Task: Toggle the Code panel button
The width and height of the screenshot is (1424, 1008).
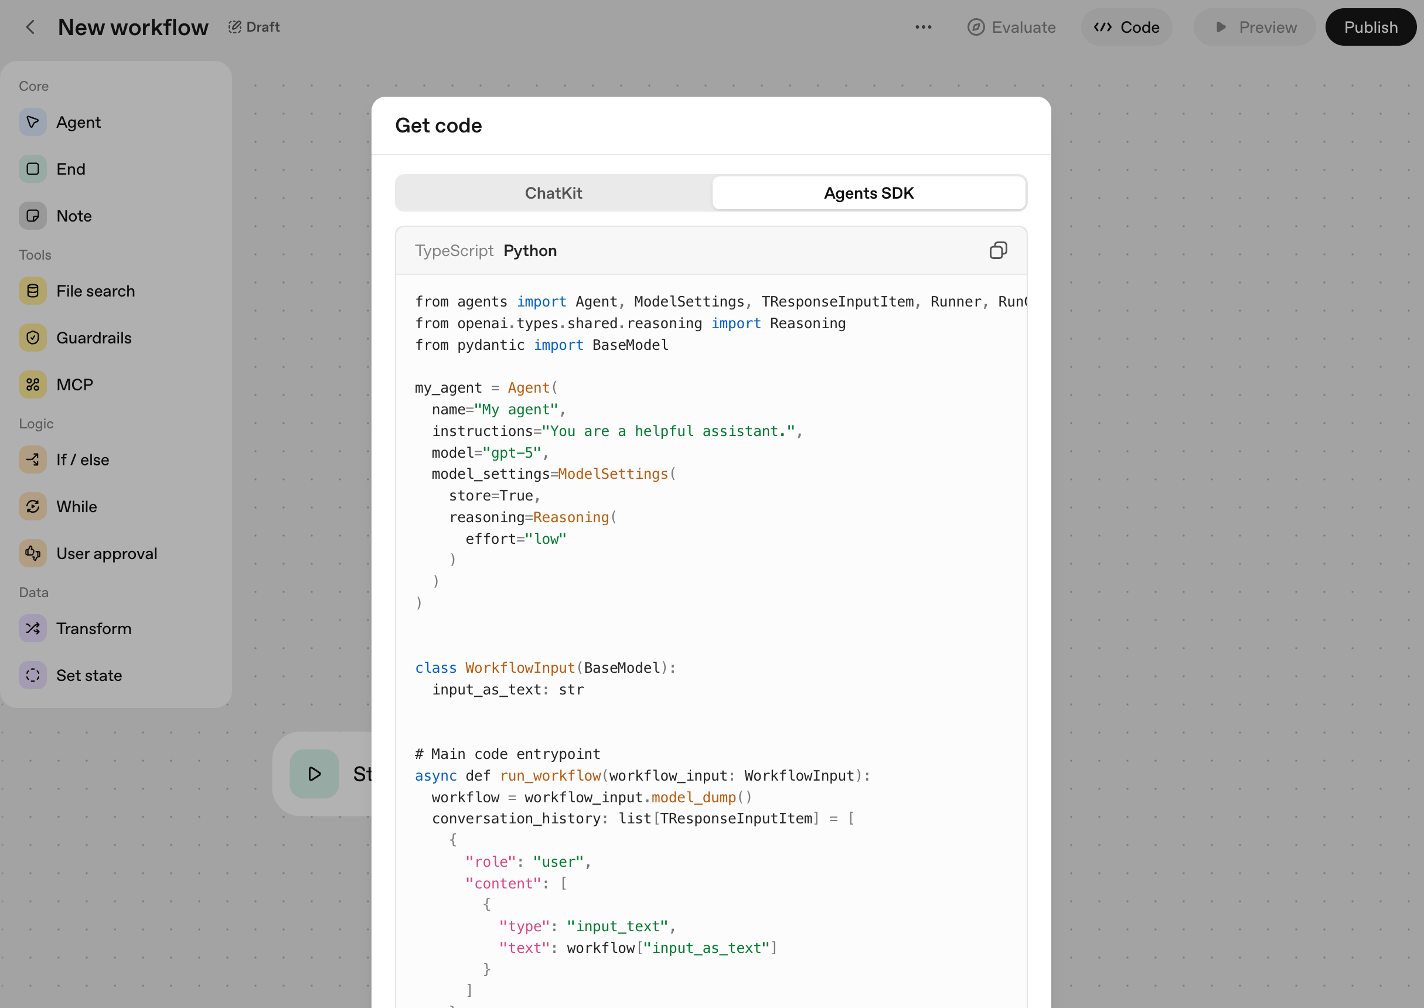Action: pyautogui.click(x=1126, y=28)
